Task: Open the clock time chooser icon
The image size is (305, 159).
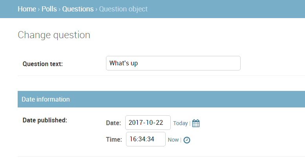Action: pos(187,140)
